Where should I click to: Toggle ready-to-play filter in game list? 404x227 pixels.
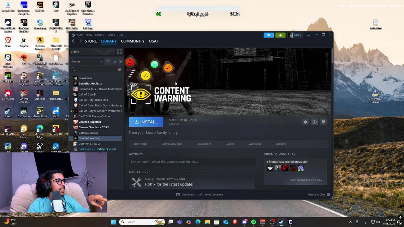click(120, 61)
